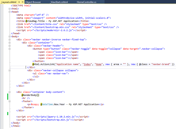Click the "nav navbar-nav" class value
Screen dimensions: 176x129
pos(57,73)
